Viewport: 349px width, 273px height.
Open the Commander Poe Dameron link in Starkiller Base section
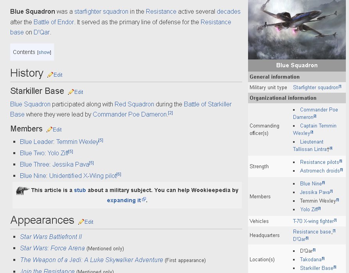tap(130, 115)
